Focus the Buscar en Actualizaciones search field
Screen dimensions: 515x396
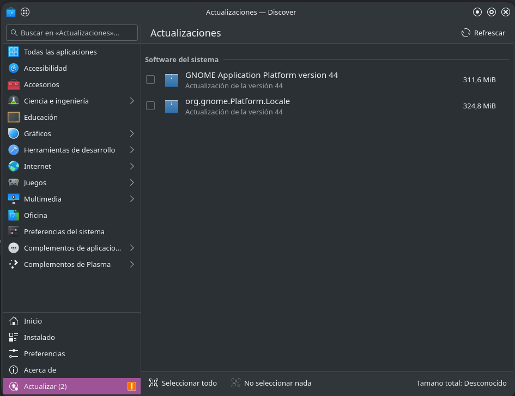pos(72,33)
